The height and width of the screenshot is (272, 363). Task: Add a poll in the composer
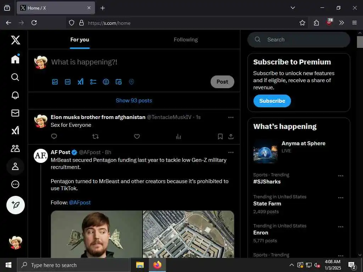point(93,82)
